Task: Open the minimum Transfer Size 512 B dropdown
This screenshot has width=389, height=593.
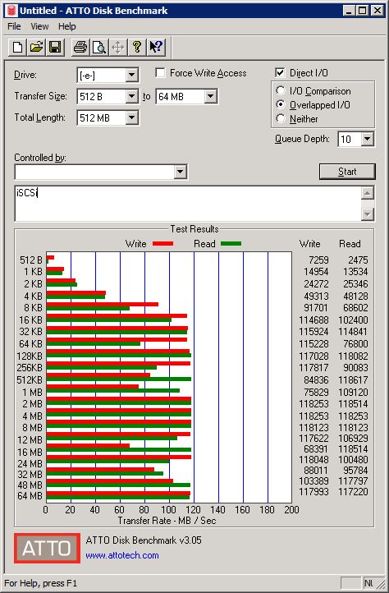Action: 131,96
